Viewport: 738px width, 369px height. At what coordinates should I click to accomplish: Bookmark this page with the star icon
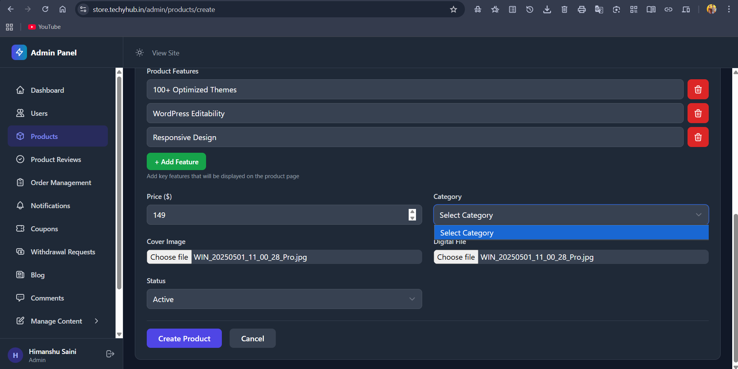(453, 10)
